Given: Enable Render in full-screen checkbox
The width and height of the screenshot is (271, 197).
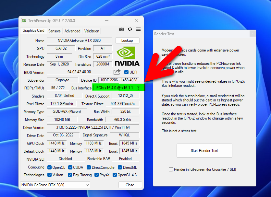Looking at the screenshot, I should click(171, 169).
